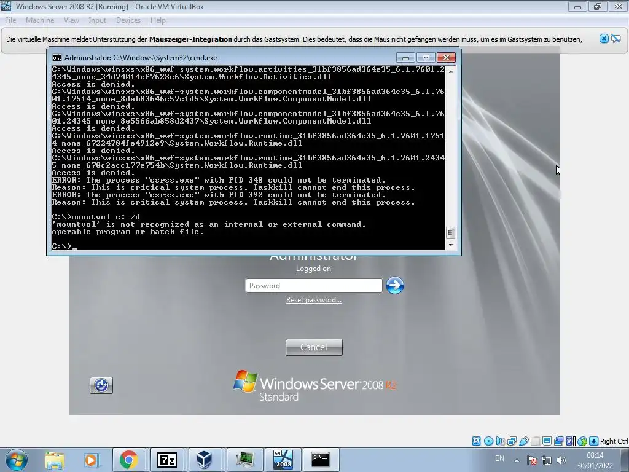Open the Windows Start menu
629x472 pixels.
(x=16, y=460)
